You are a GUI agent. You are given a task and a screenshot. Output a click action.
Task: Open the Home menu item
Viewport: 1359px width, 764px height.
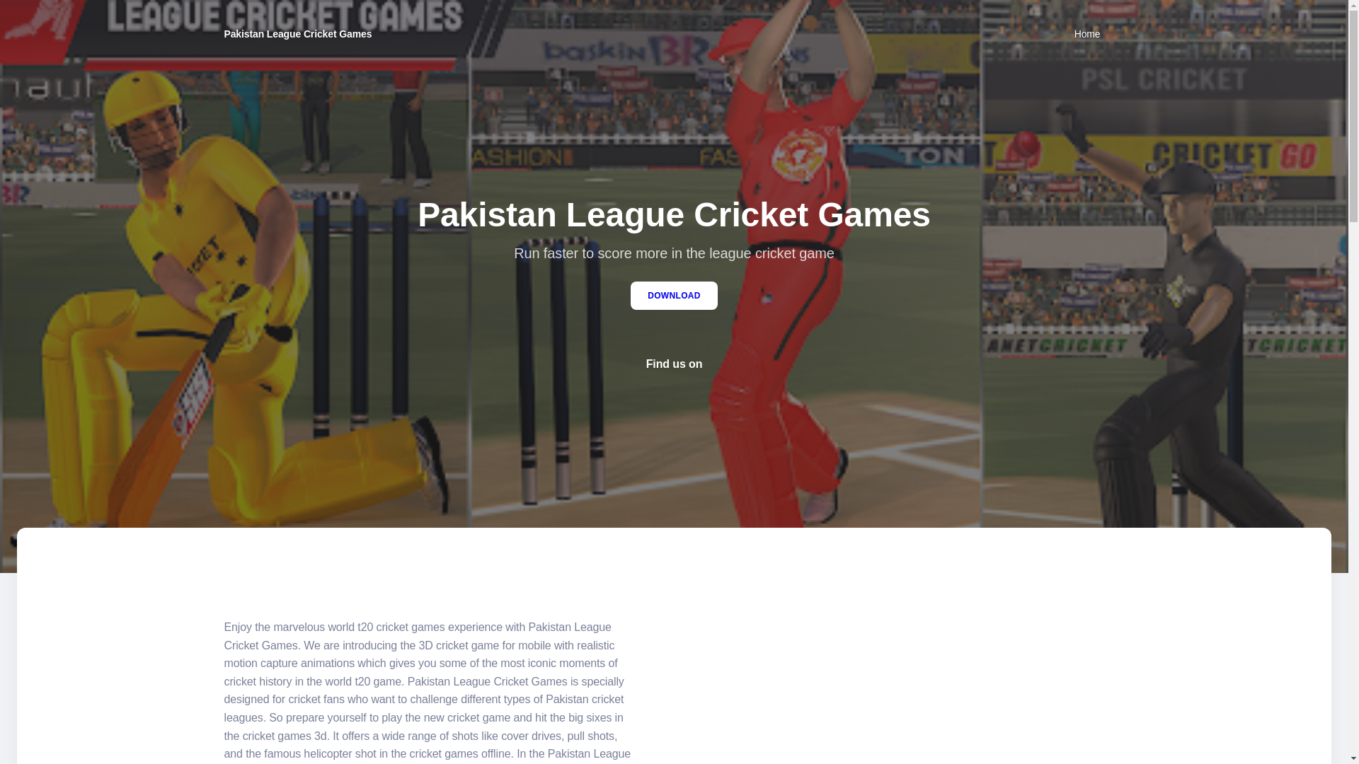(1086, 34)
